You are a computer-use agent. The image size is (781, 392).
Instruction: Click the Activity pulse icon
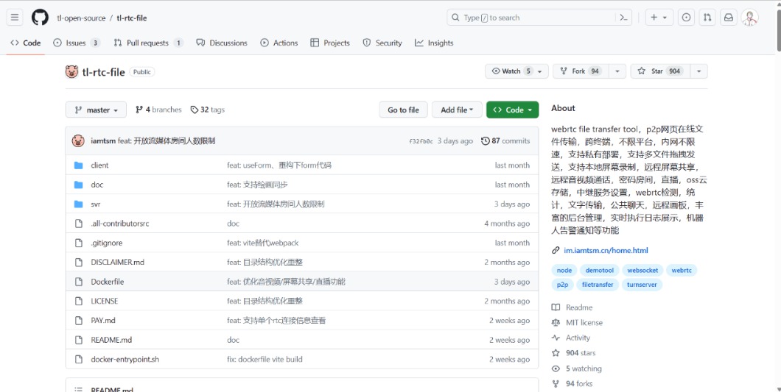[x=556, y=338]
